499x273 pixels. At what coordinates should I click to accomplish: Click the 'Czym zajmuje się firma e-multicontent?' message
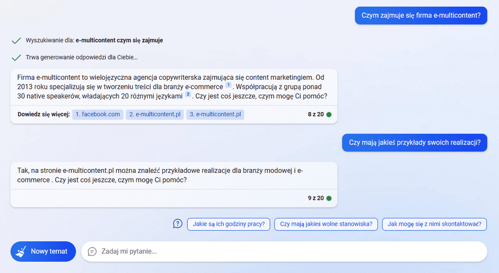421,15
